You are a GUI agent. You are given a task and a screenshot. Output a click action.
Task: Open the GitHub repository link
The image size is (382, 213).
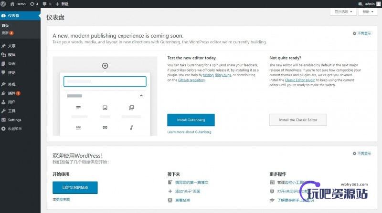(x=191, y=80)
